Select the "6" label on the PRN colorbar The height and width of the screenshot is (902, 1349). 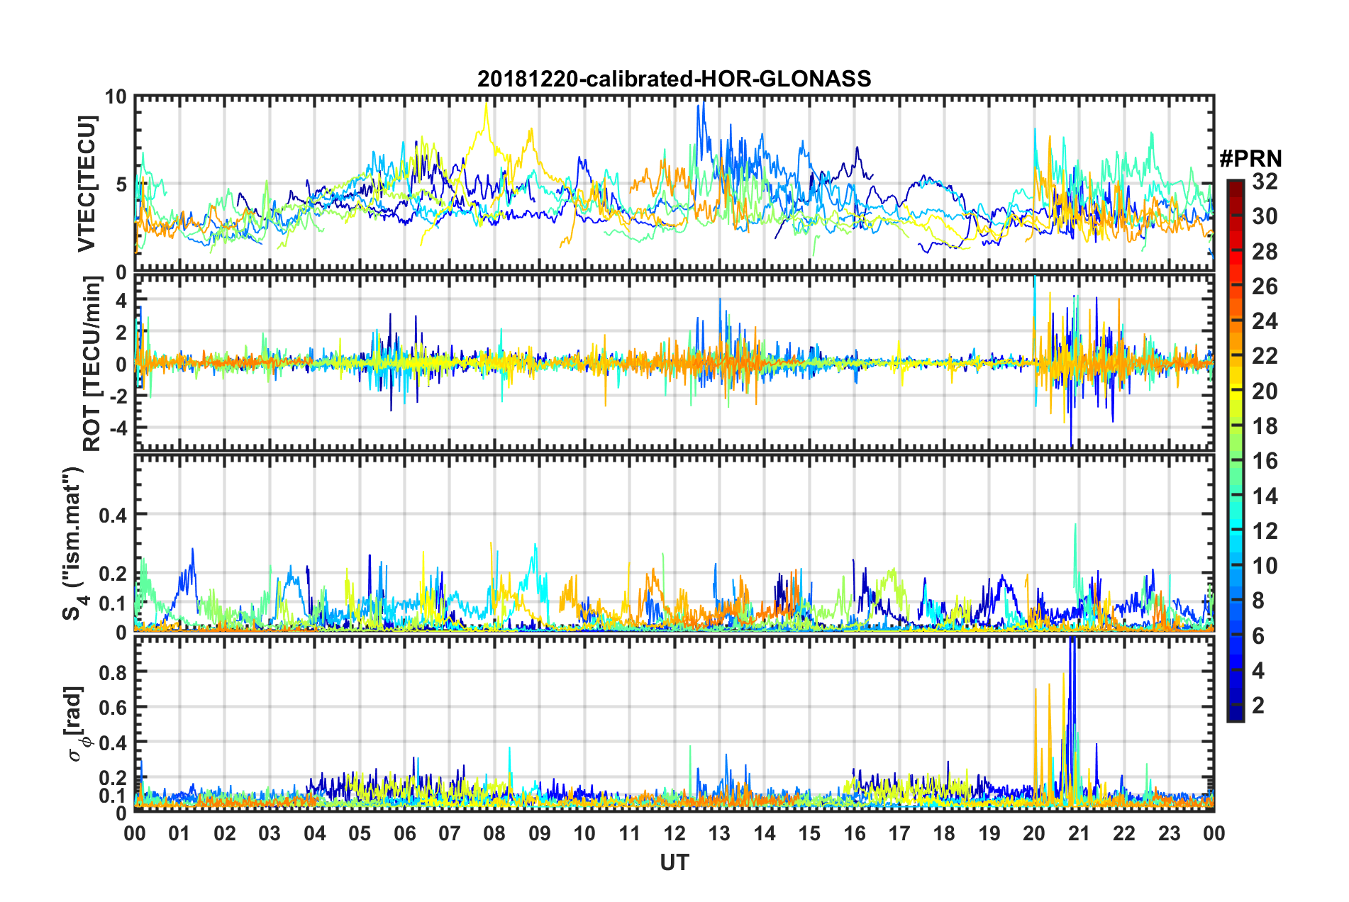point(1258,636)
